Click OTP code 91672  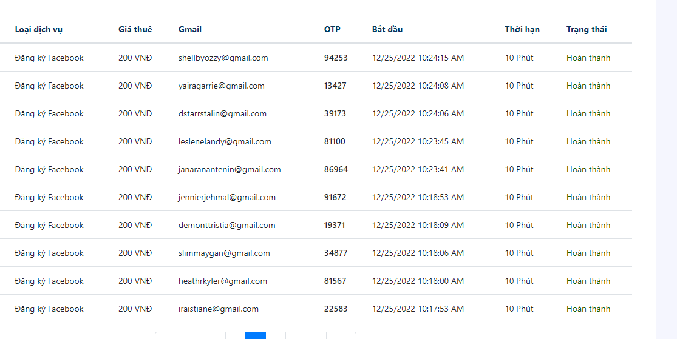click(335, 198)
